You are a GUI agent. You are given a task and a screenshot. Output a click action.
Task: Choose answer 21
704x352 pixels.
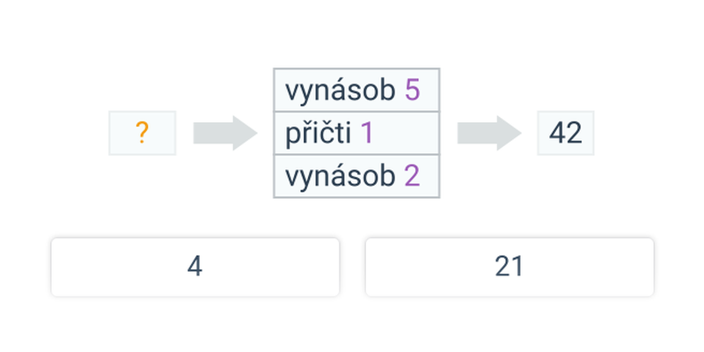(509, 267)
